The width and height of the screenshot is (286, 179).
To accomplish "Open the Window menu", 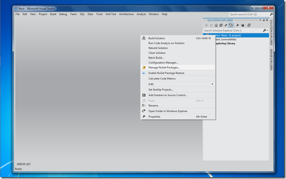I will pyautogui.click(x=154, y=14).
